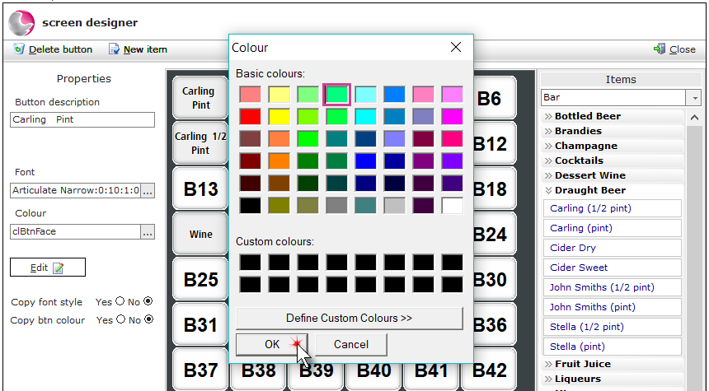
Task: Select Cider Dry item
Action: point(613,248)
